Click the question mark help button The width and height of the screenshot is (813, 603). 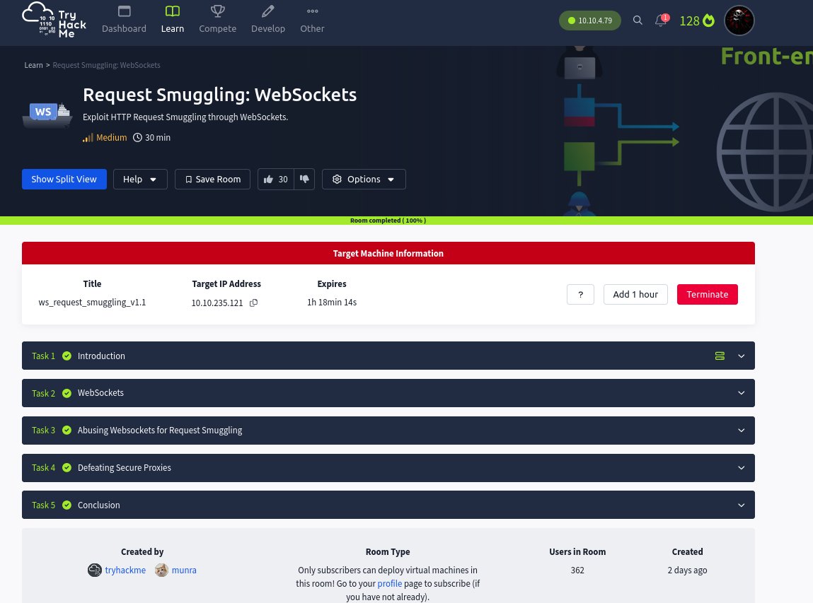pyautogui.click(x=580, y=294)
